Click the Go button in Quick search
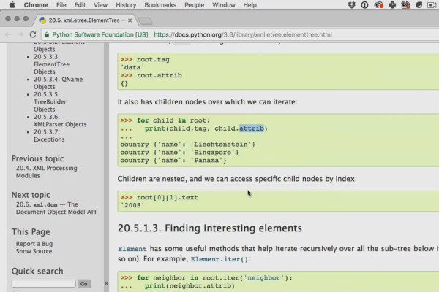This screenshot has width=439, height=292. (84, 284)
